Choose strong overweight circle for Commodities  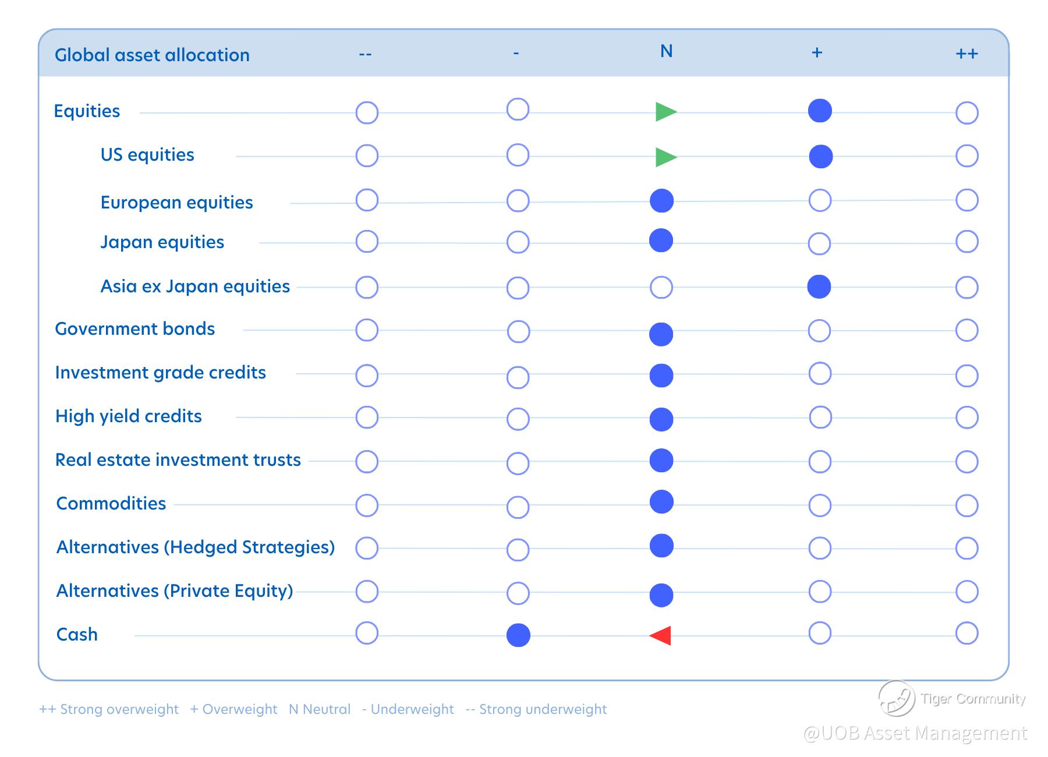click(x=966, y=505)
